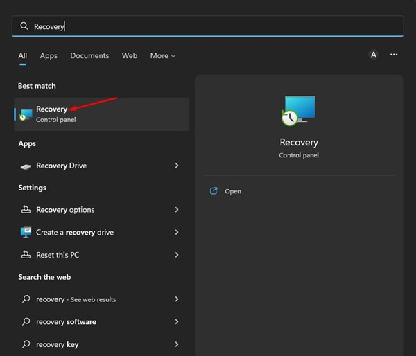Click the three-dot more options icon
The height and width of the screenshot is (356, 416).
coord(394,55)
